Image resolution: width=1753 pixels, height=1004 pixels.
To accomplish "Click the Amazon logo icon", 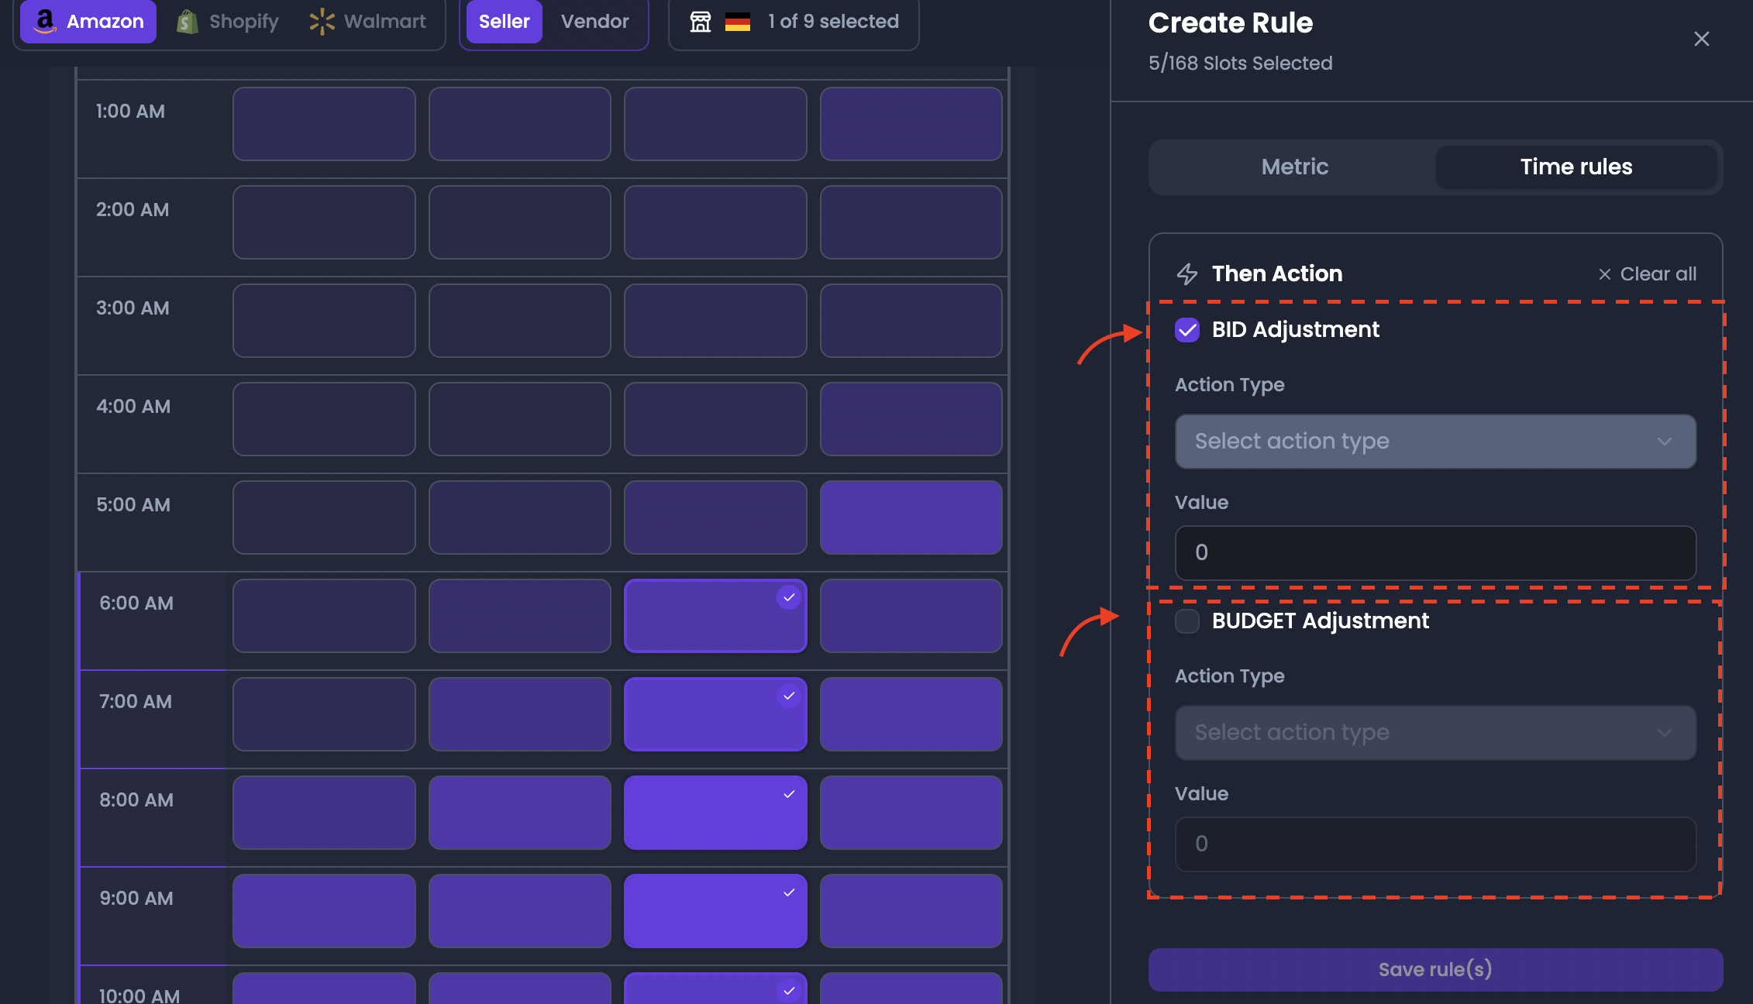I will pos(45,21).
